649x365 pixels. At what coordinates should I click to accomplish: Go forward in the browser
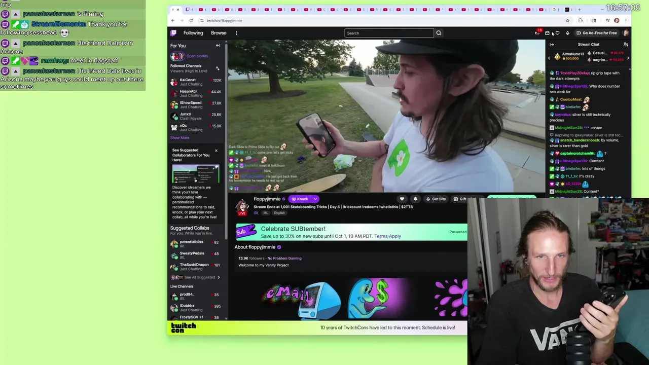(x=182, y=20)
